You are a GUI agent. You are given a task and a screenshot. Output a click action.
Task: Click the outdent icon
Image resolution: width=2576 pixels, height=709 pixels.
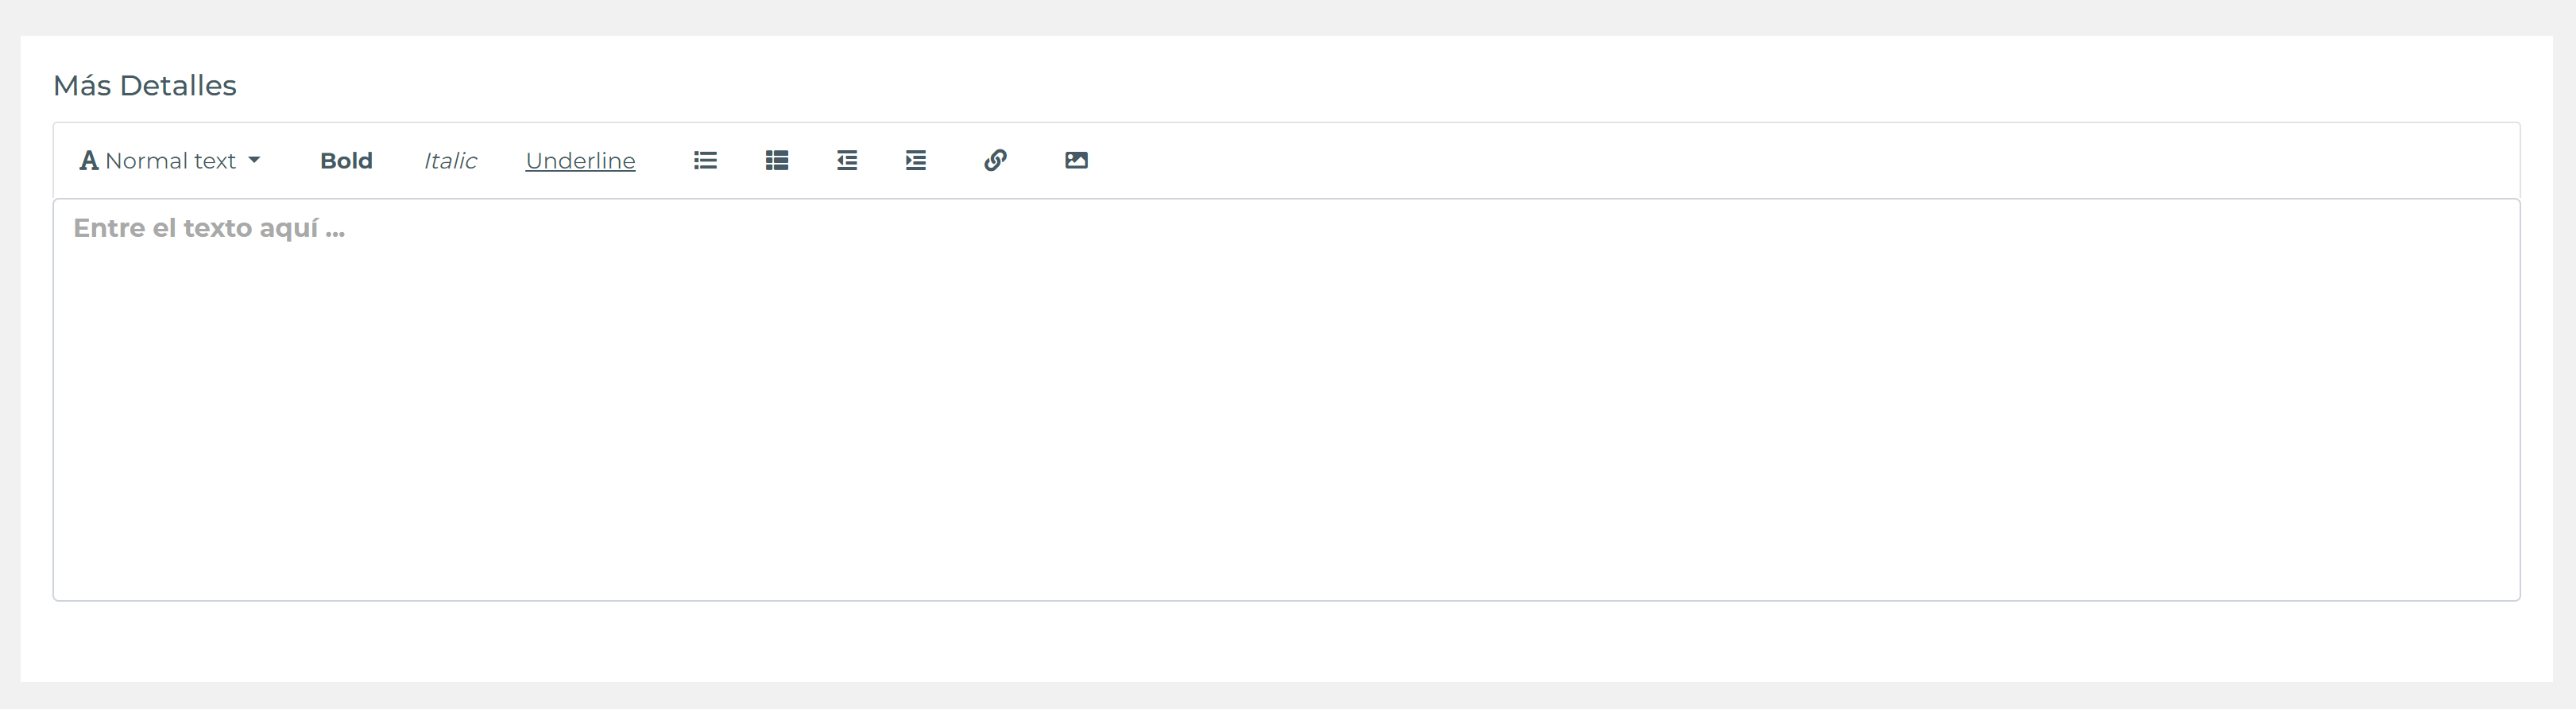click(x=847, y=160)
